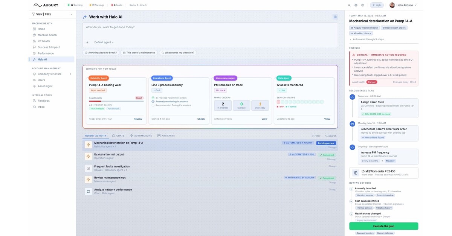Click View on PM schedule card

(x=264, y=119)
